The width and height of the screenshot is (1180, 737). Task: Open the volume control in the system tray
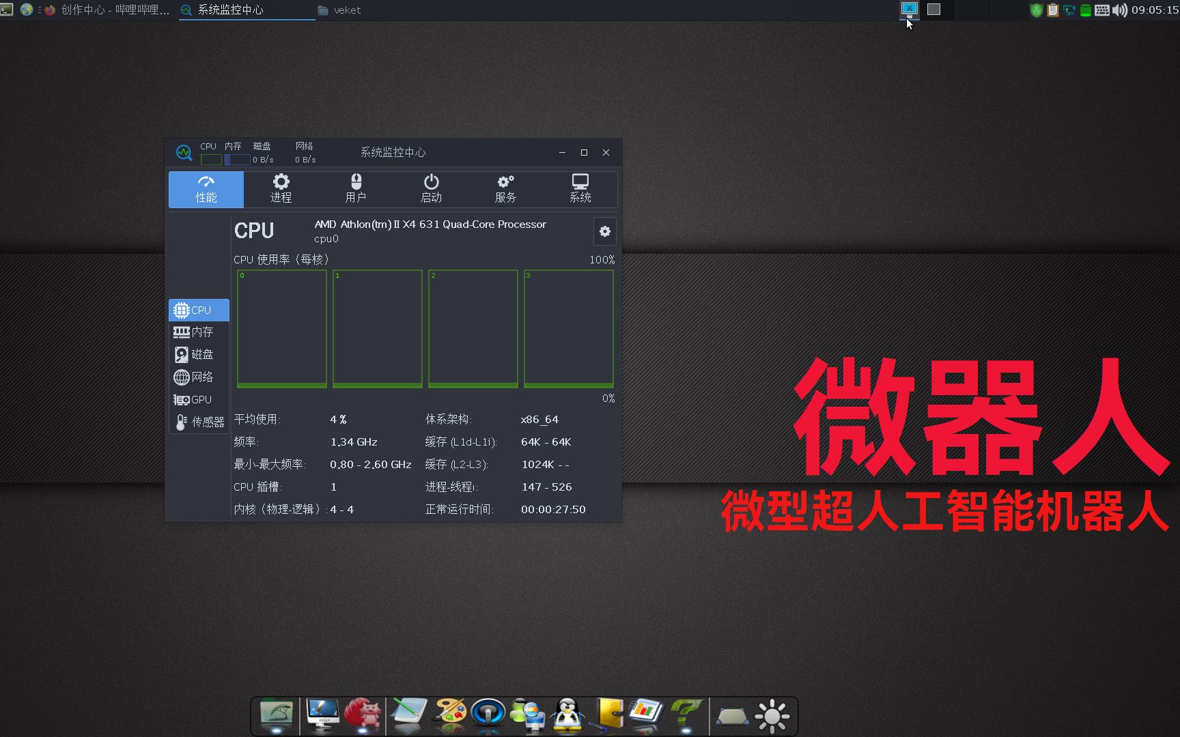click(1120, 10)
